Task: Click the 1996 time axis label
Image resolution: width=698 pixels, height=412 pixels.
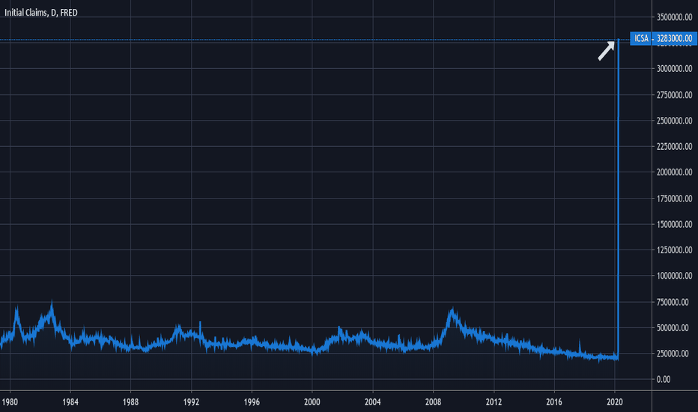Action: 252,402
